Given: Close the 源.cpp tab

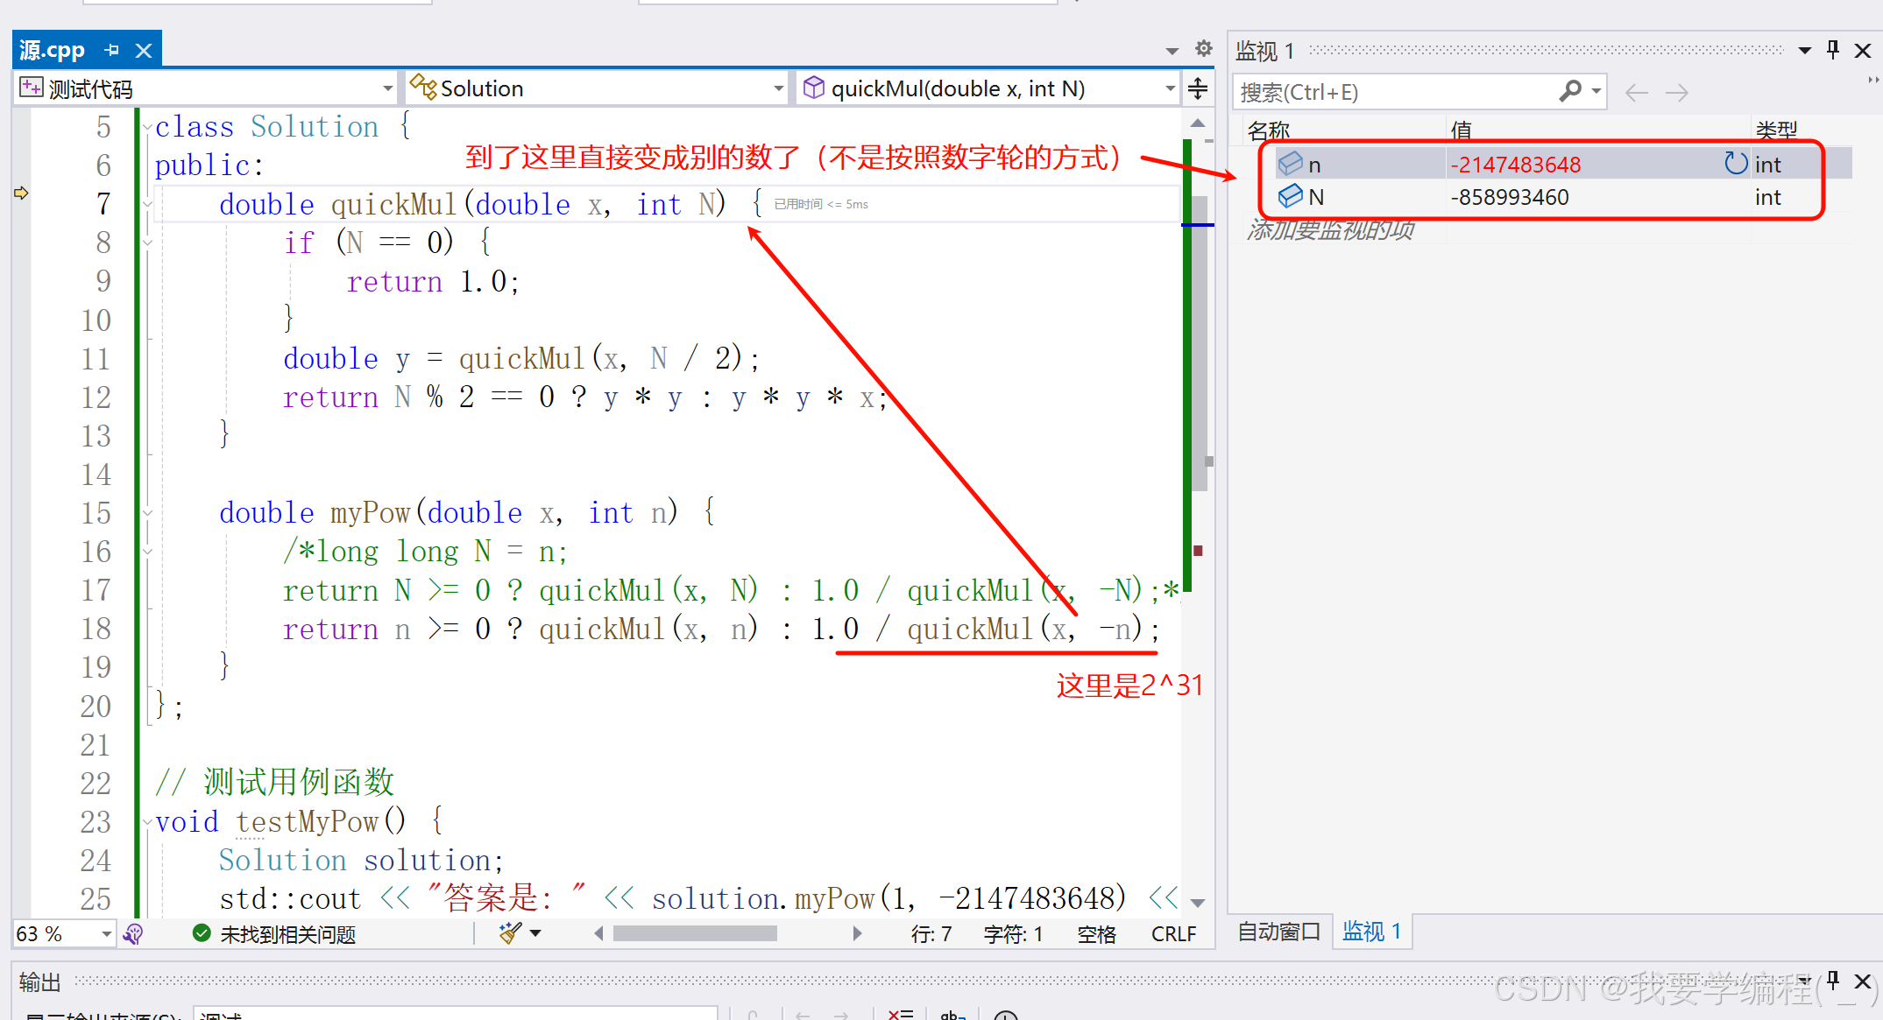Looking at the screenshot, I should tap(144, 51).
